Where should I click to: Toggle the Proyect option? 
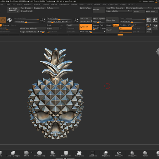point(103,28)
